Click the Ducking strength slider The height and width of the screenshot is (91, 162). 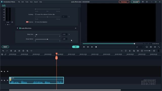48,17
